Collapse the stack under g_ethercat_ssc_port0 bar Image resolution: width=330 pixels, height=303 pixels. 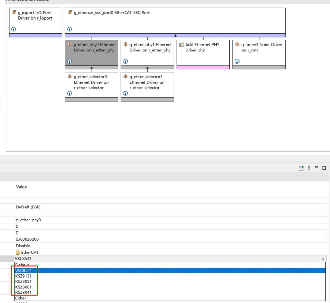coord(175,35)
